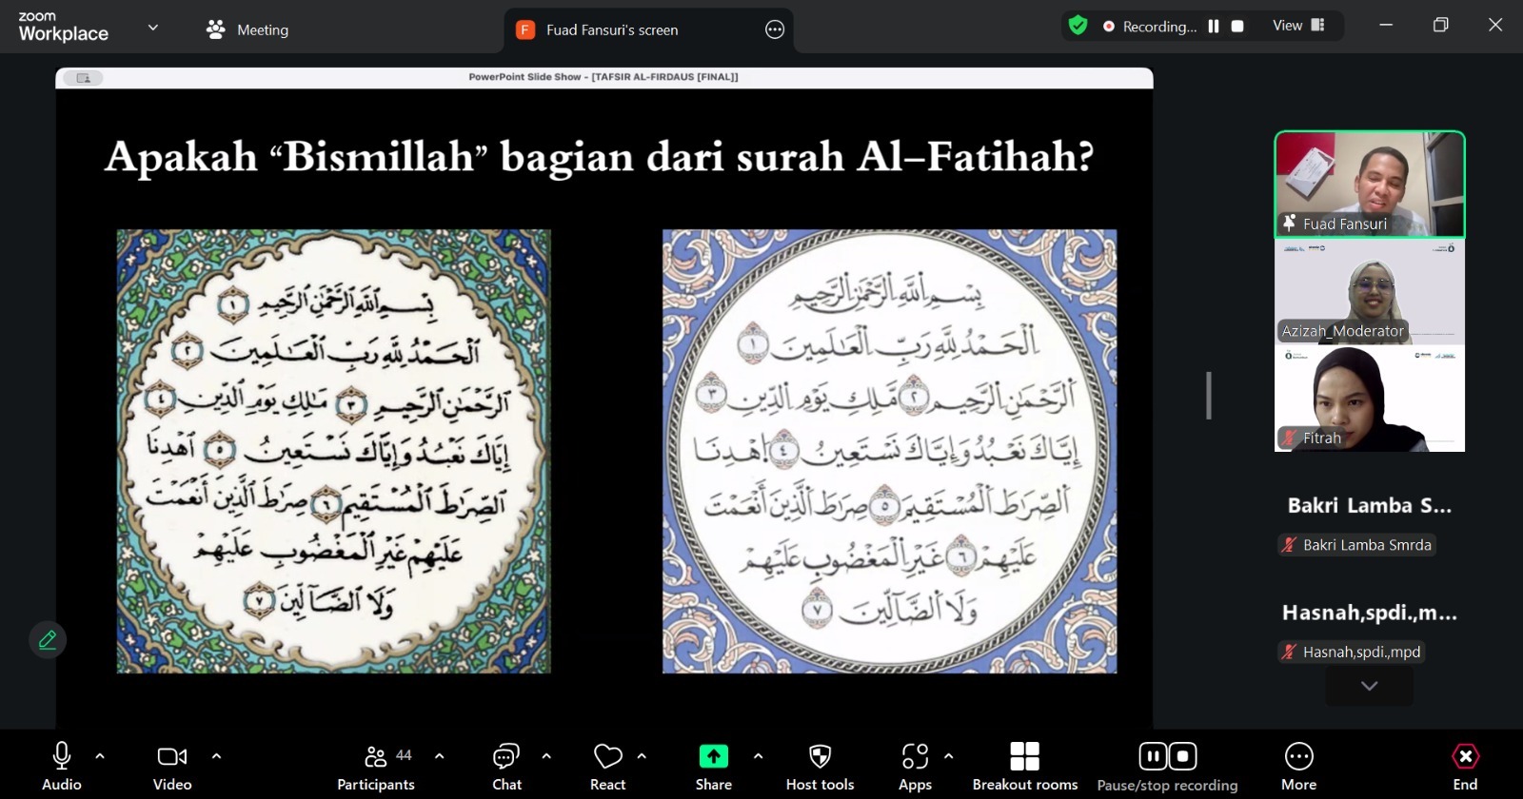Expand video options arrow next to Video
This screenshot has height=799, width=1523.
click(x=216, y=756)
